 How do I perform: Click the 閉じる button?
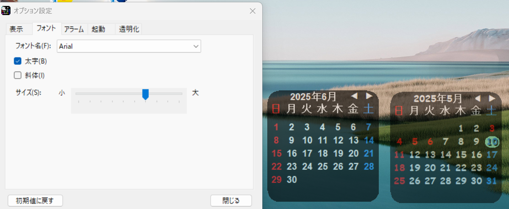(231, 201)
